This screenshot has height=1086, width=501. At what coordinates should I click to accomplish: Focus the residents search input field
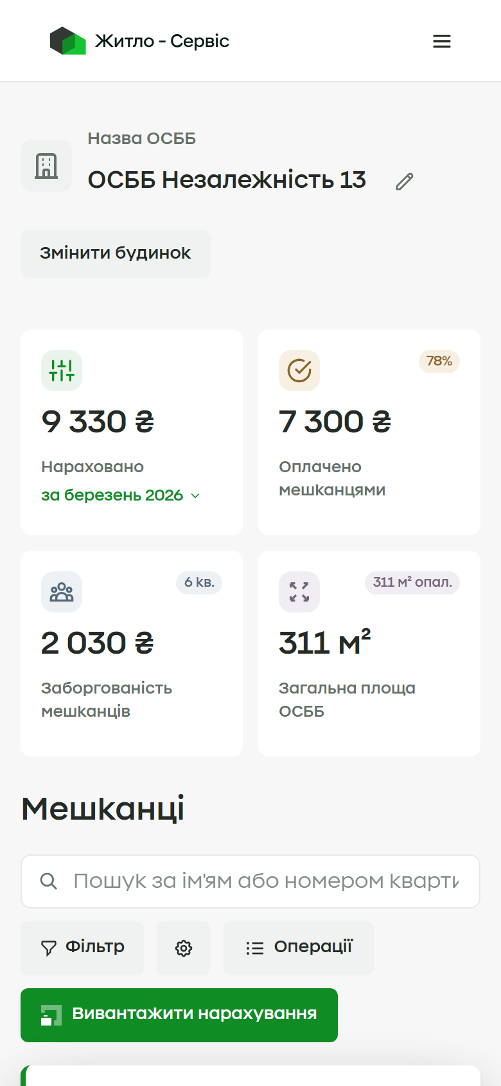pyautogui.click(x=251, y=881)
